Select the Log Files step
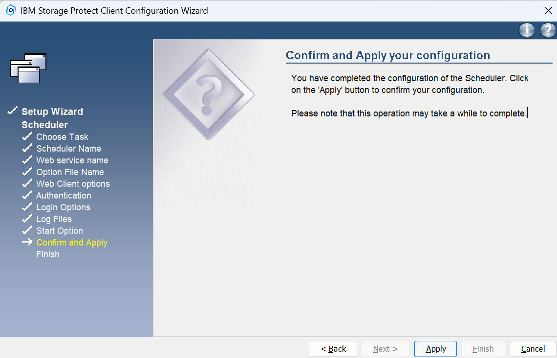This screenshot has height=358, width=557. click(54, 219)
